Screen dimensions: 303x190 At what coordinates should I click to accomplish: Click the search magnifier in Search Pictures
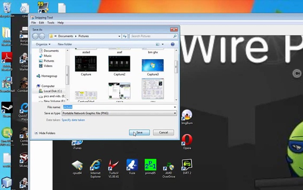[175, 36]
